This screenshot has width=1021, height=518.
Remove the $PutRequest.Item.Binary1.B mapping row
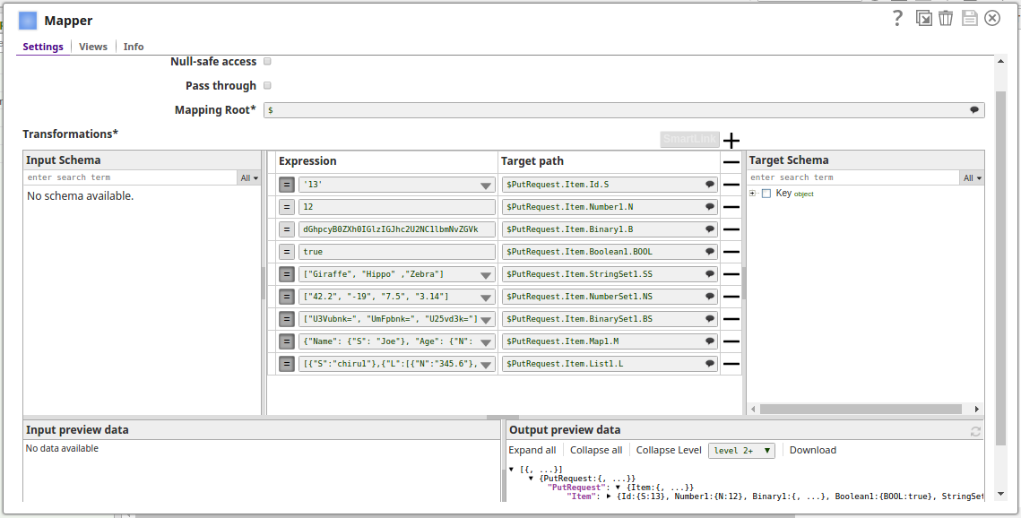(731, 229)
